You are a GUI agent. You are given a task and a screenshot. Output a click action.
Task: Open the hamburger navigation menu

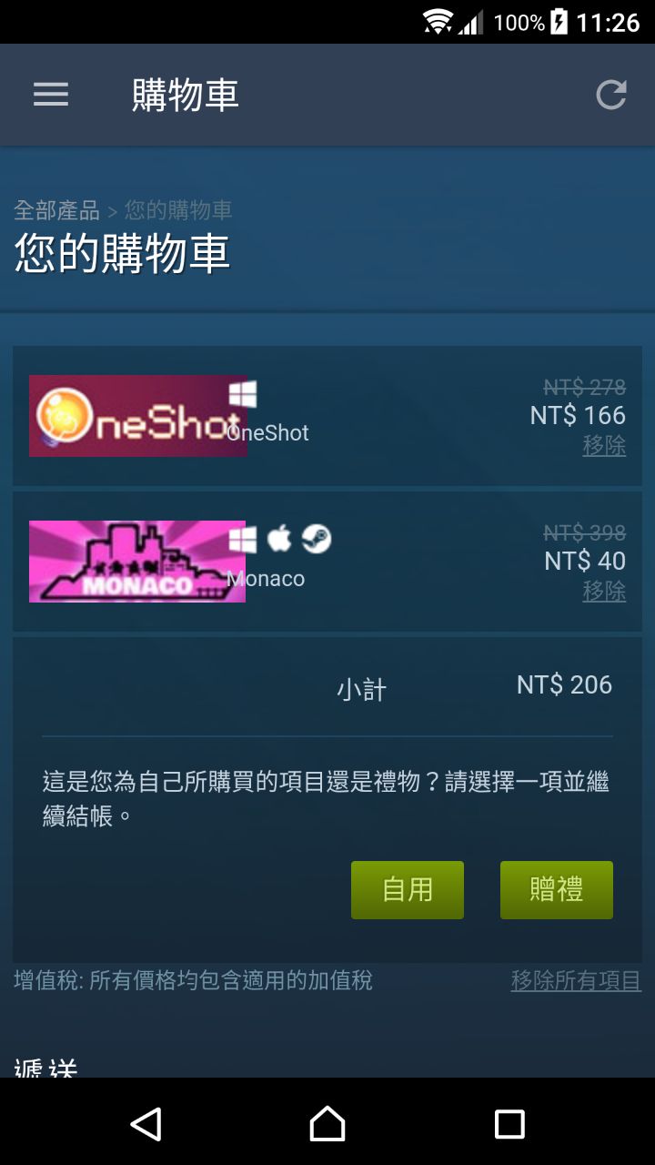tap(51, 95)
